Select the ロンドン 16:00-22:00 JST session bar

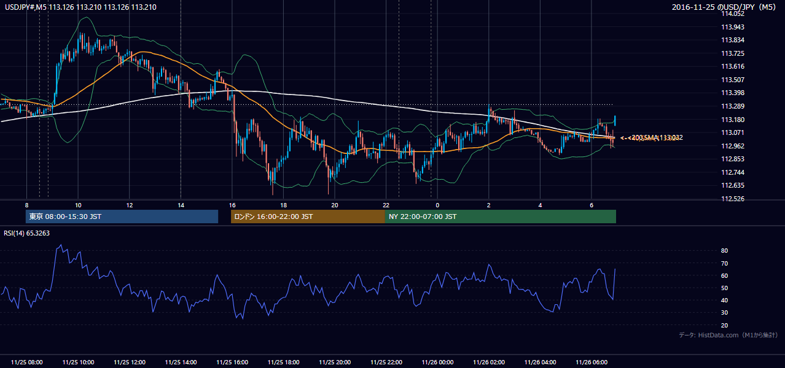coord(308,217)
